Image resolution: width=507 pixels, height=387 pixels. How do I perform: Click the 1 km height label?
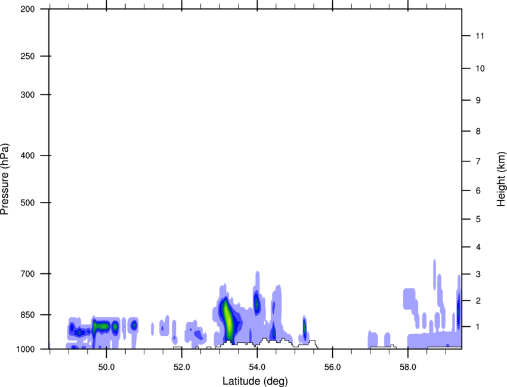478,327
